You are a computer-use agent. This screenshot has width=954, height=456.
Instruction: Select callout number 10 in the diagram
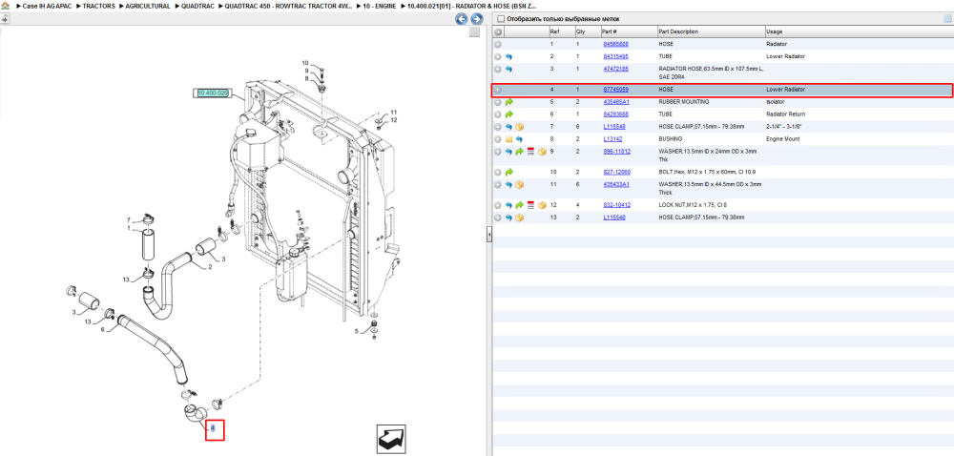pos(305,63)
